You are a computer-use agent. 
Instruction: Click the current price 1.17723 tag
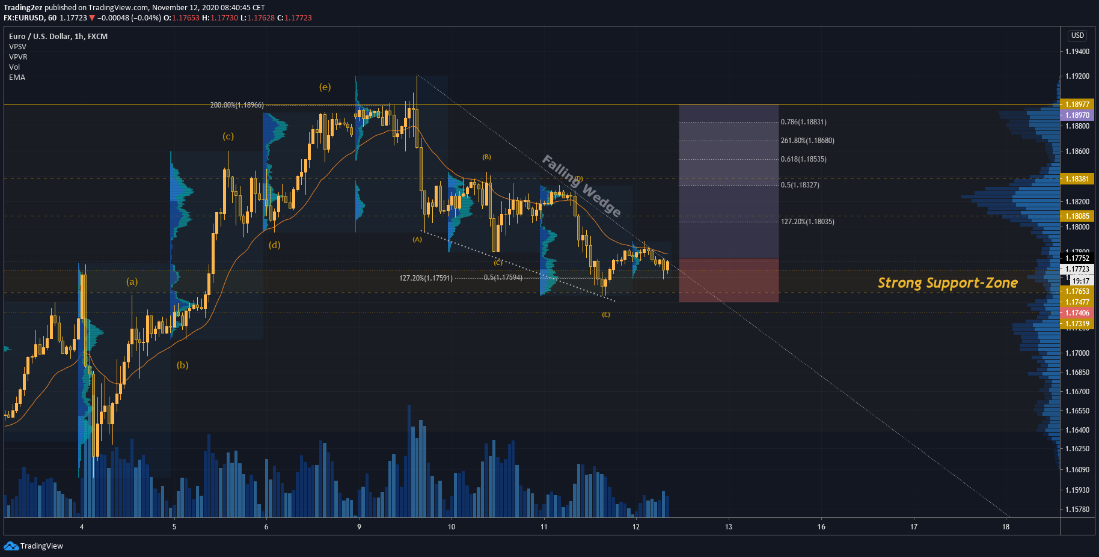(1077, 269)
